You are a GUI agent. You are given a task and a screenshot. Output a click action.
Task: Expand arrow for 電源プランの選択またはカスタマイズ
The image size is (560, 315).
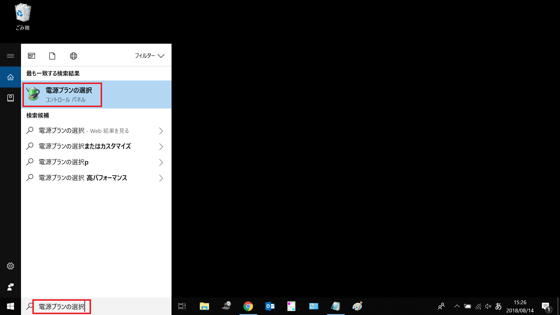click(161, 146)
